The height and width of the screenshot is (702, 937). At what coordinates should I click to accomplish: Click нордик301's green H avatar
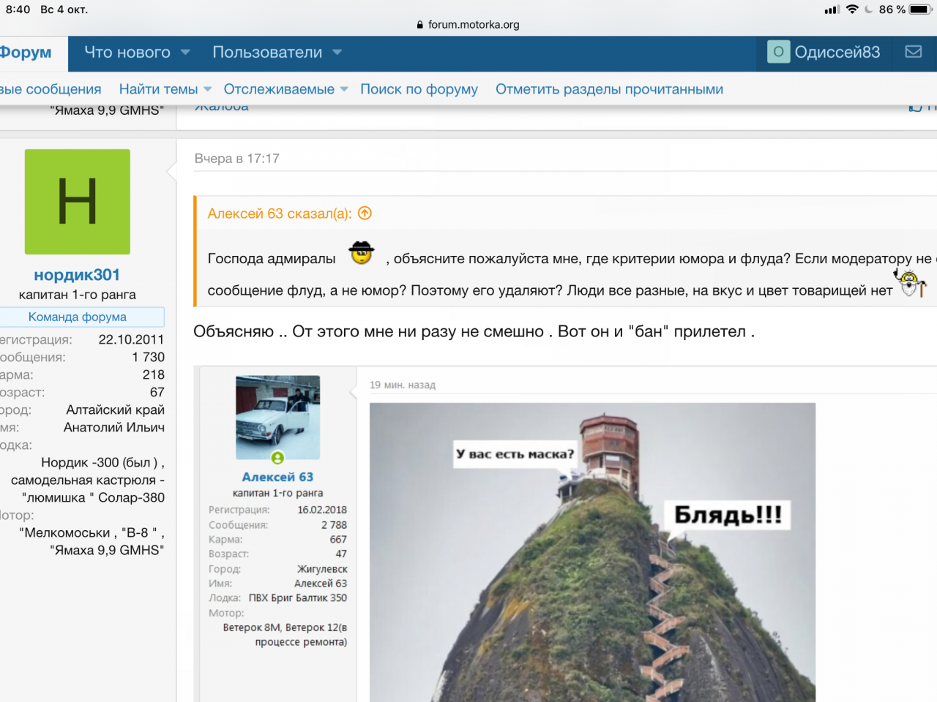click(78, 202)
